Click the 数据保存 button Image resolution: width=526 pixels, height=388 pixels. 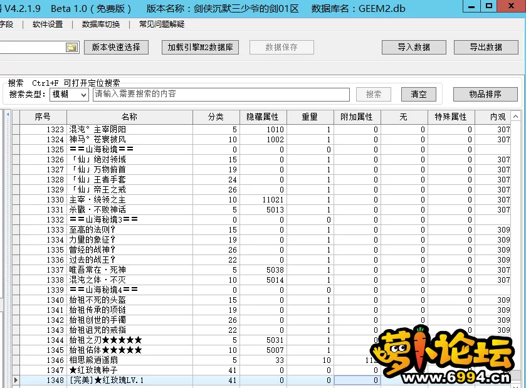[281, 47]
